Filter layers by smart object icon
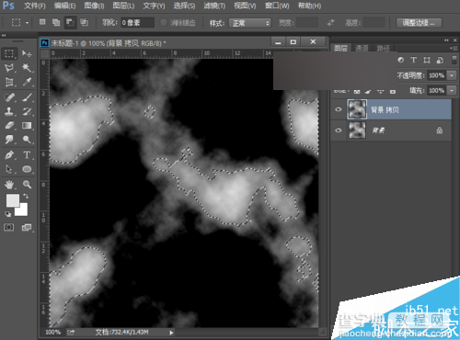This screenshot has height=340, width=460. click(x=440, y=60)
